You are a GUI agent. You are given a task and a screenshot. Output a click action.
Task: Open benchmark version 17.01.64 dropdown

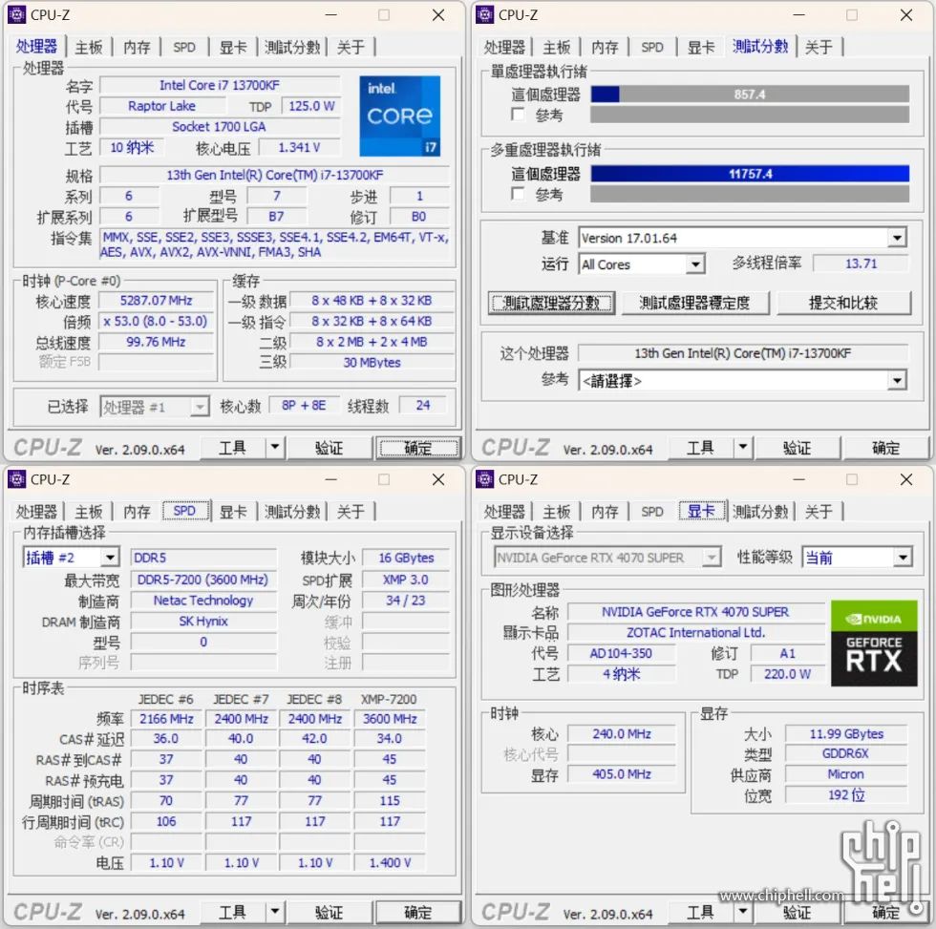[897, 238]
